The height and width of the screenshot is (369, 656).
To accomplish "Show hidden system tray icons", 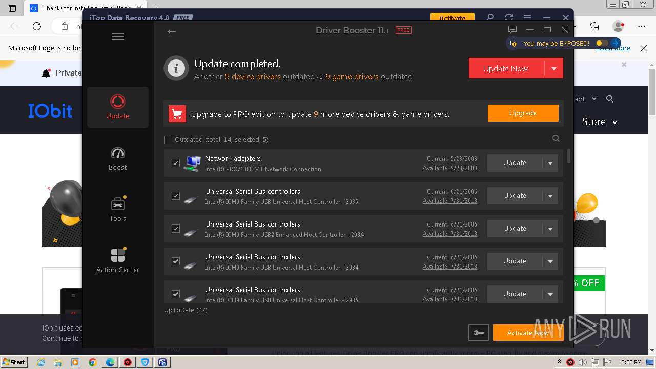I will [x=560, y=362].
